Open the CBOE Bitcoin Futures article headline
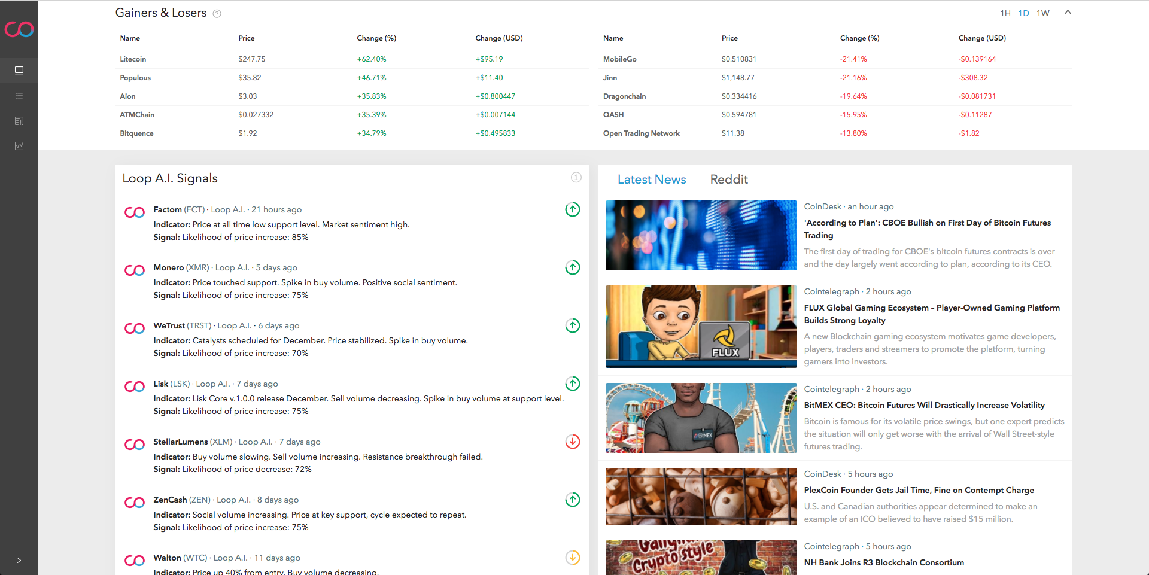The height and width of the screenshot is (575, 1149). [x=927, y=229]
